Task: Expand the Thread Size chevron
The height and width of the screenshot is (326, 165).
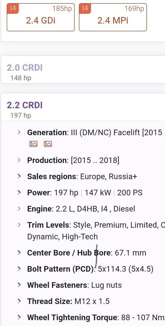Action: click(x=19, y=301)
